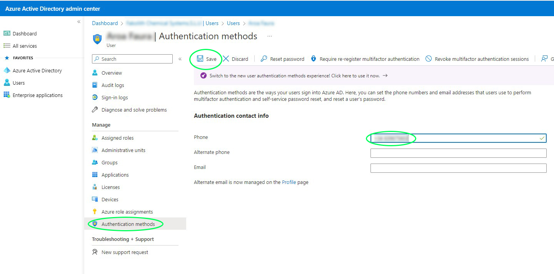Discard the unsaved changes
This screenshot has height=274, width=554.
pyautogui.click(x=235, y=59)
